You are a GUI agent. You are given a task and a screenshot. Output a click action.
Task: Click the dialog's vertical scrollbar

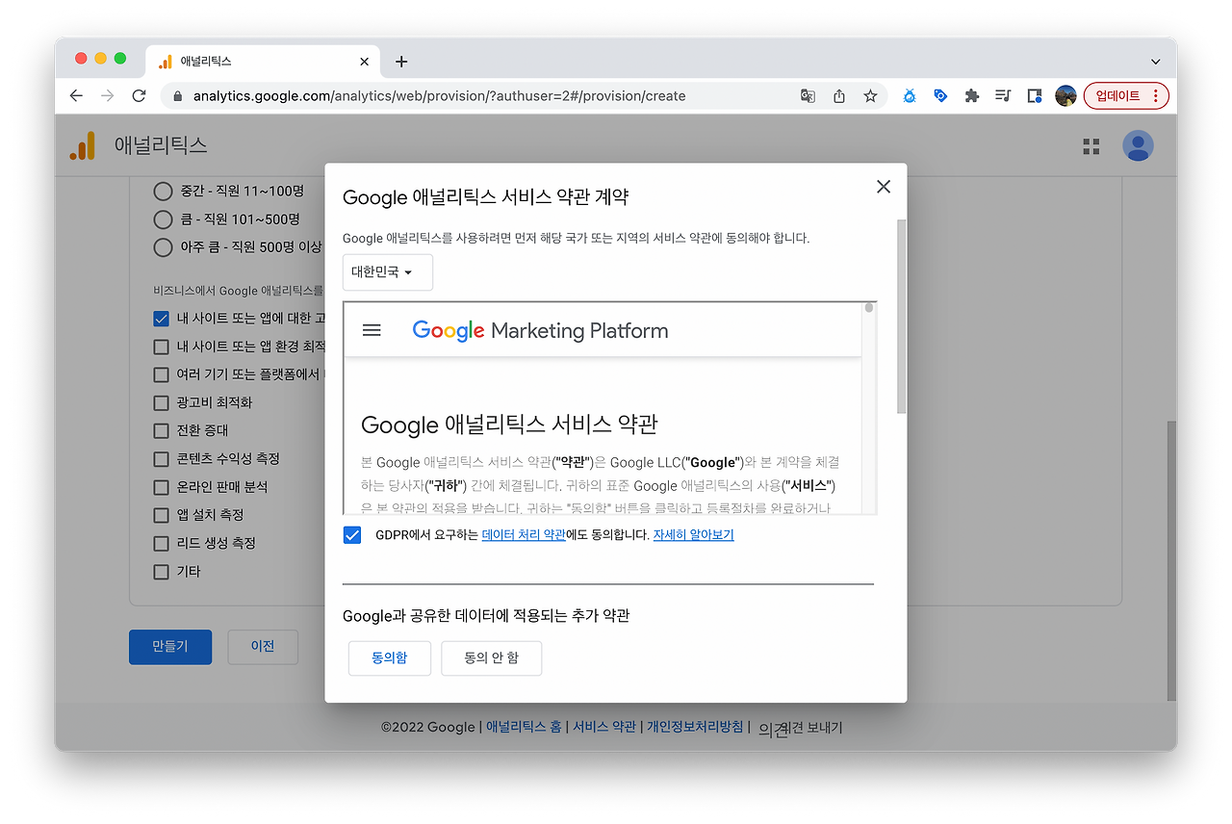[902, 317]
